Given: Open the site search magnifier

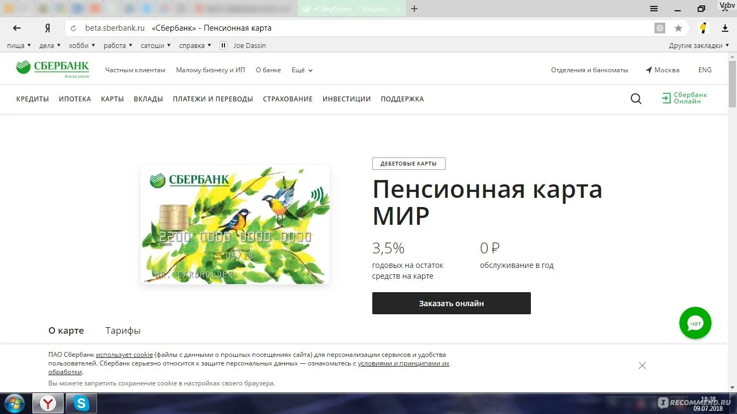Looking at the screenshot, I should [x=636, y=99].
